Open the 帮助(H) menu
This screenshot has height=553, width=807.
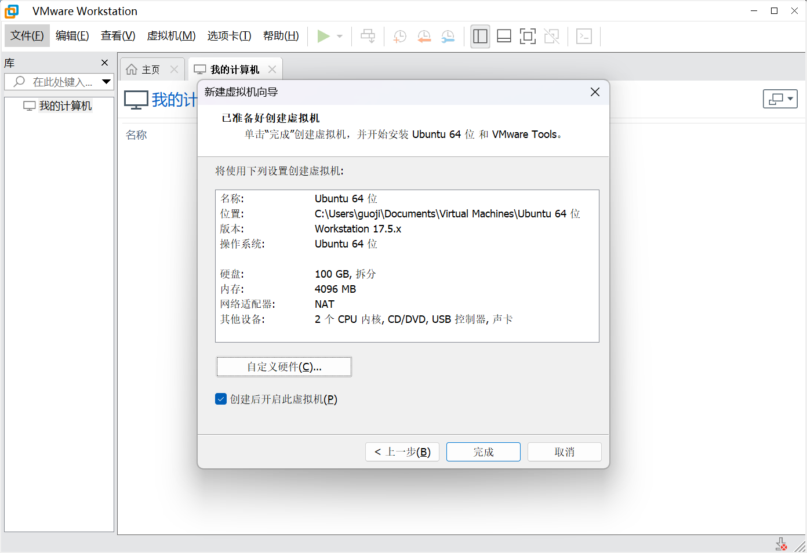click(281, 36)
